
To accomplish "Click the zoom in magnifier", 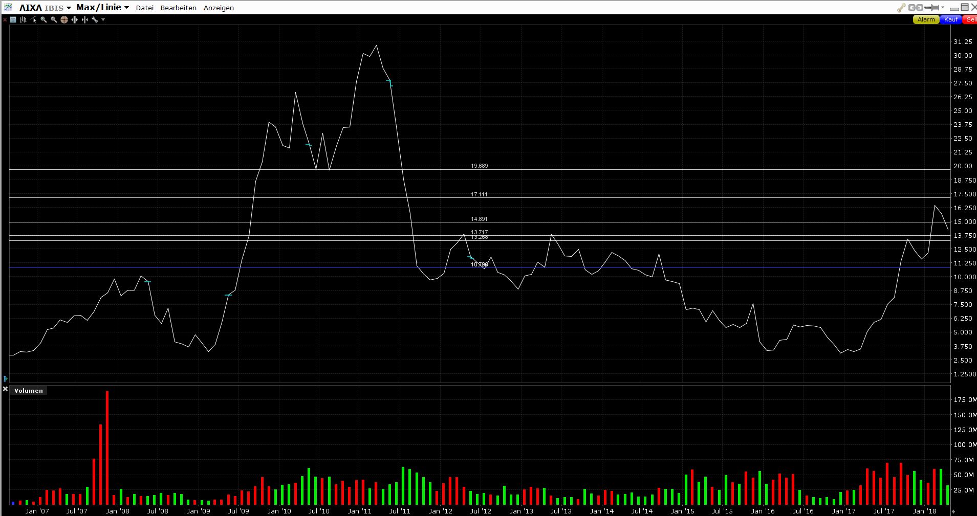I will click(44, 20).
